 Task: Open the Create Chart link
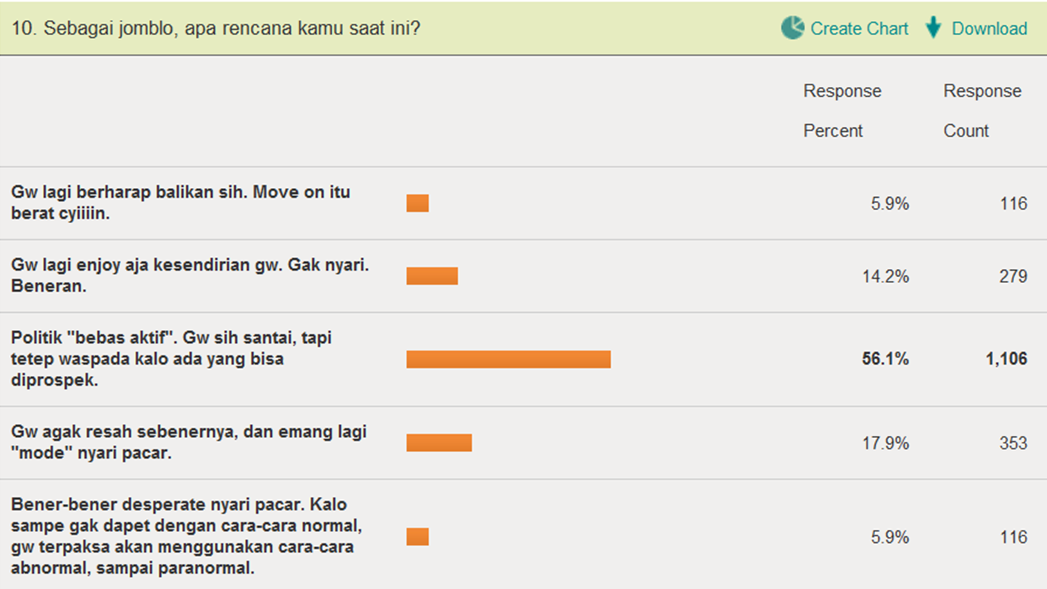click(x=859, y=28)
